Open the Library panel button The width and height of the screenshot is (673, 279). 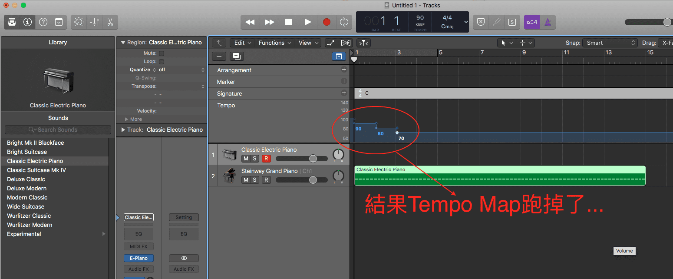pyautogui.click(x=12, y=22)
